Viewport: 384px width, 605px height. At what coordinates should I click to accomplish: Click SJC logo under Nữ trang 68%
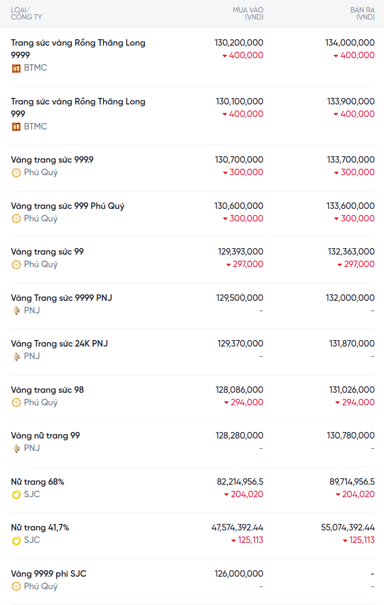16,495
